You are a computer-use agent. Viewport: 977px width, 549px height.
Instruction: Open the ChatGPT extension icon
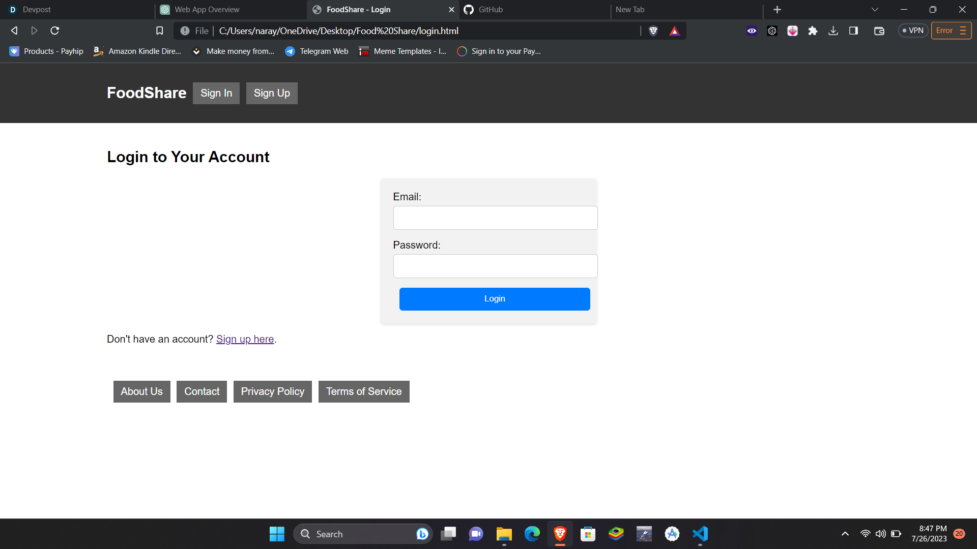point(772,30)
